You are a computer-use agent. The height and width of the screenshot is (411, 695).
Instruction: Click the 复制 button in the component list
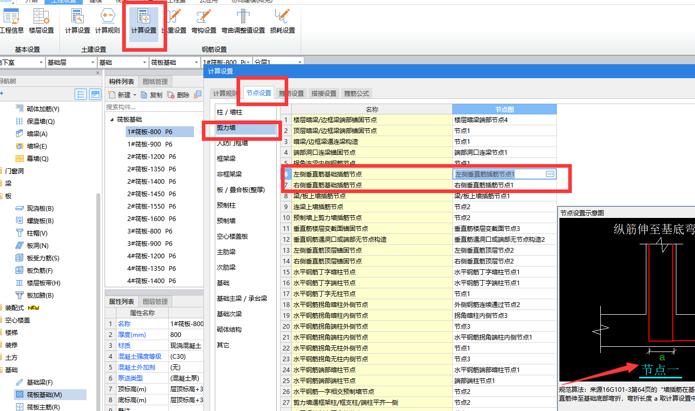(x=152, y=95)
